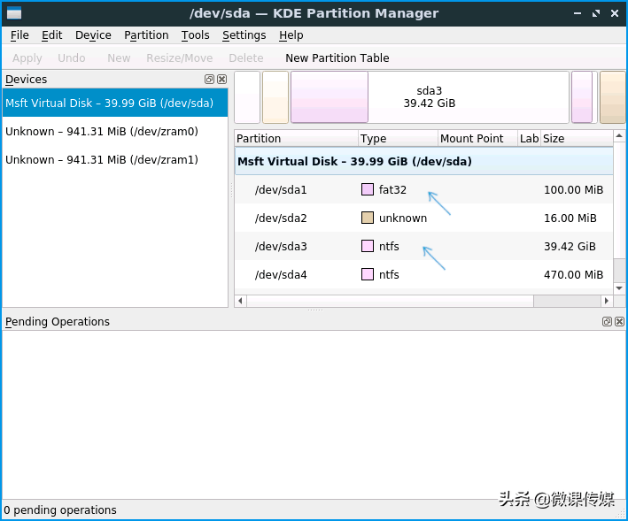Close the Devices panel
This screenshot has height=521, width=628.
click(222, 80)
